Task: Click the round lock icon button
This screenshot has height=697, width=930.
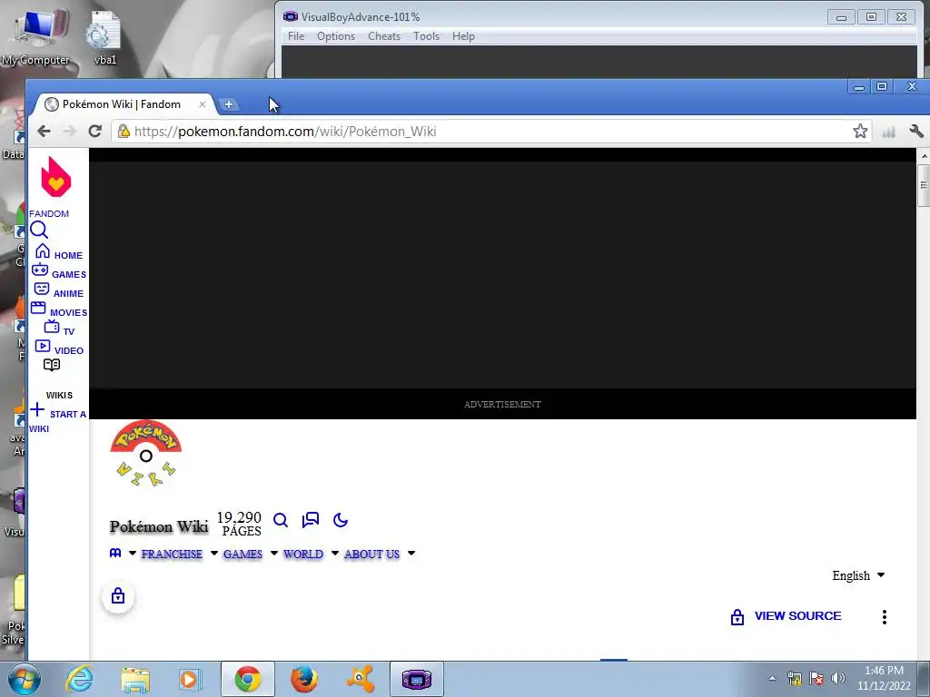Action: (118, 596)
